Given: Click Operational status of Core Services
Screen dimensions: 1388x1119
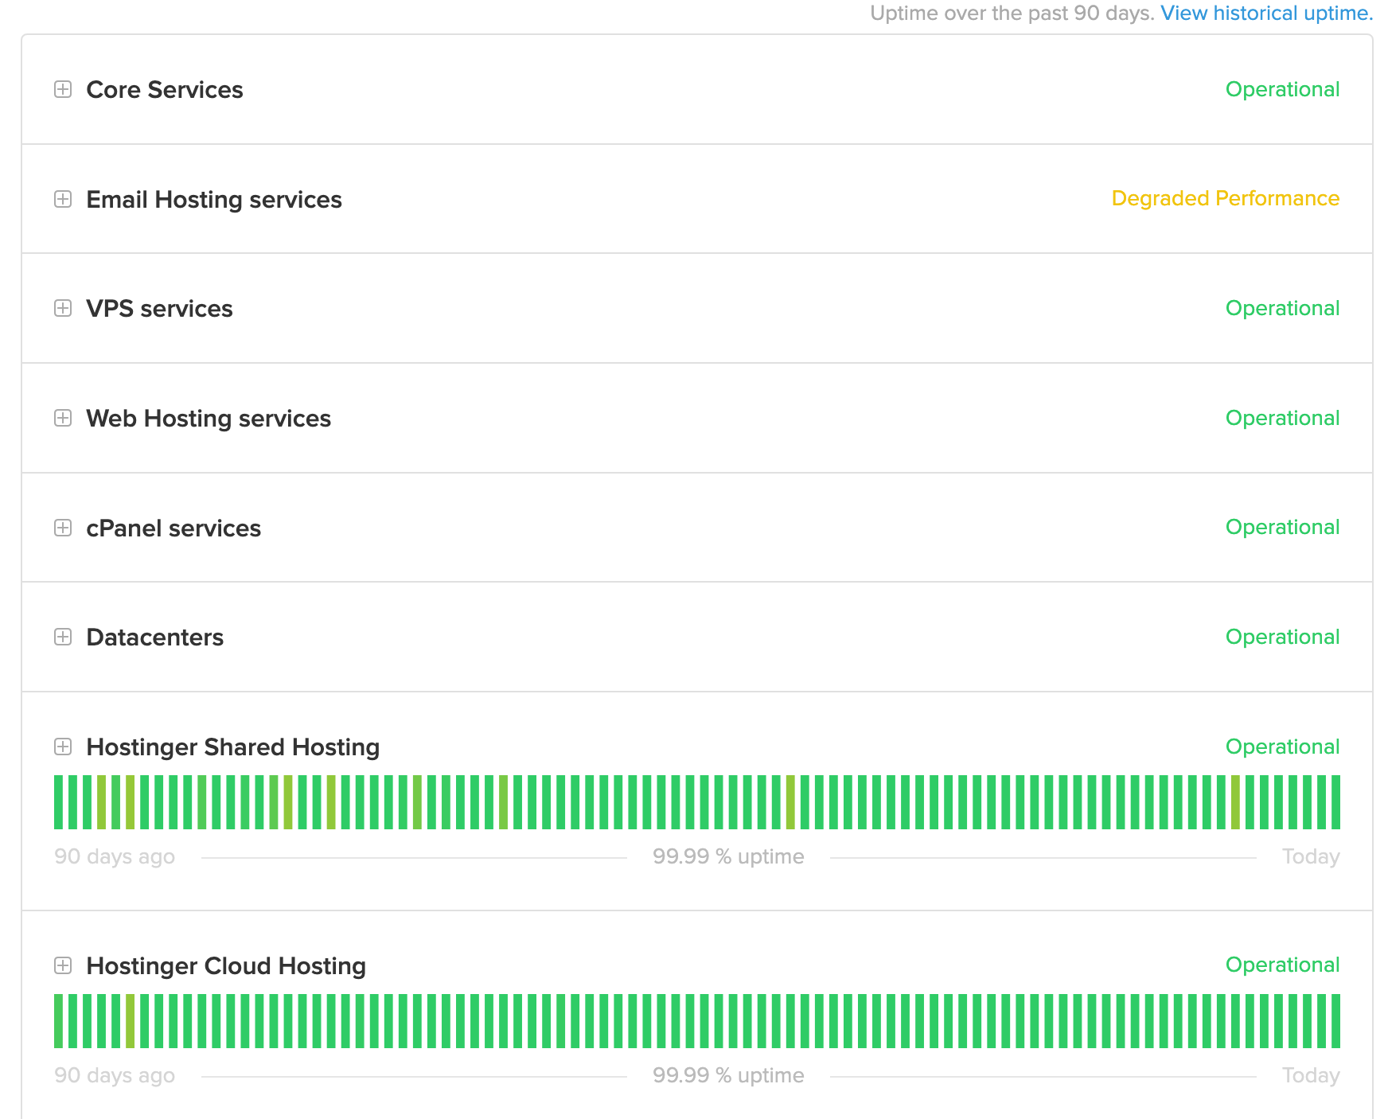Looking at the screenshot, I should pos(1282,89).
